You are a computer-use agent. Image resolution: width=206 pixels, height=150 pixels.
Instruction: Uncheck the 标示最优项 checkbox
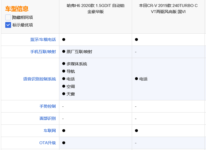point(8,25)
